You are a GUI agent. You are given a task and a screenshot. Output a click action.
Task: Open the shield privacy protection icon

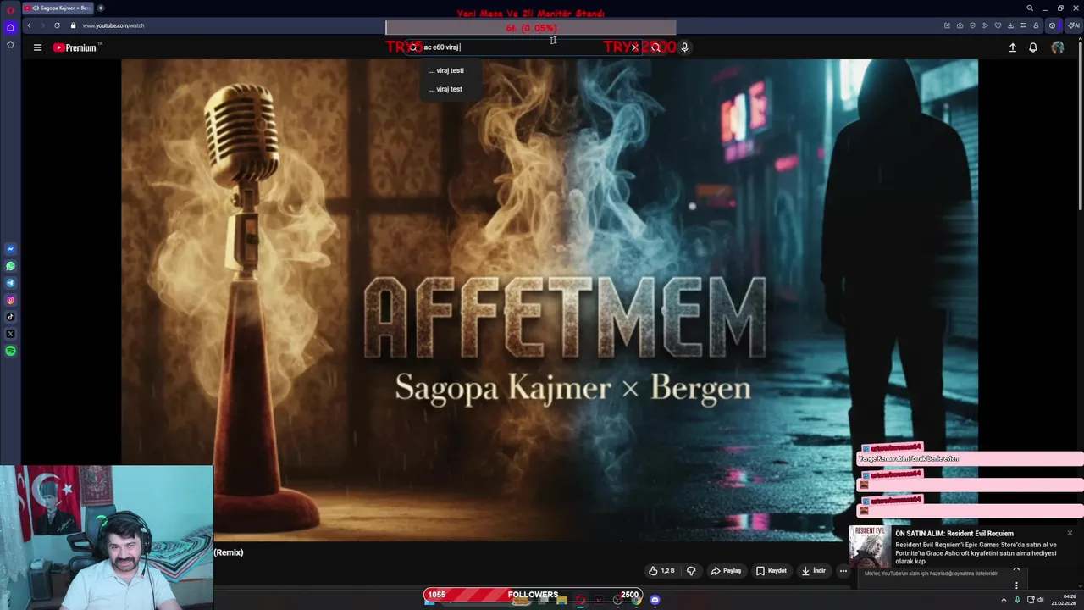[x=972, y=25]
